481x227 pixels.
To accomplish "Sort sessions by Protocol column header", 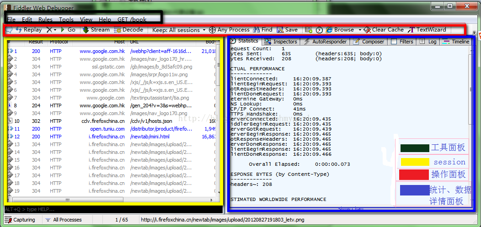I will [x=59, y=42].
